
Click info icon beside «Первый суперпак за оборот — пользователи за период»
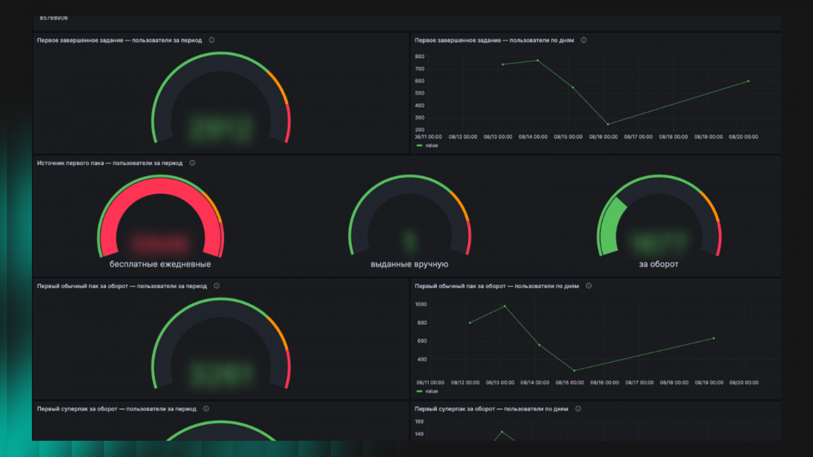(206, 409)
